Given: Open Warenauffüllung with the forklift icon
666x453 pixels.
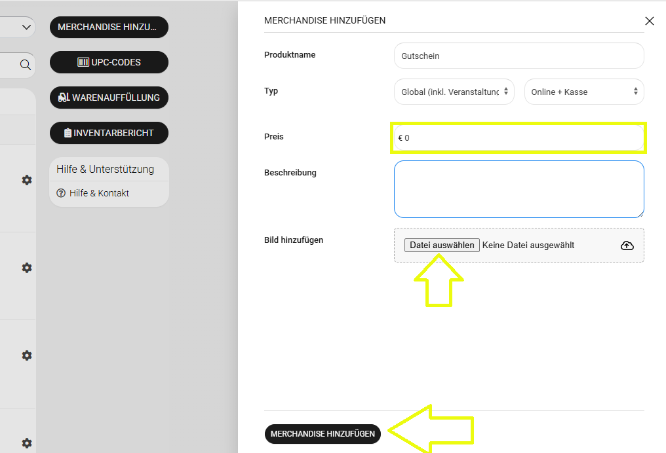Looking at the screenshot, I should [x=109, y=98].
